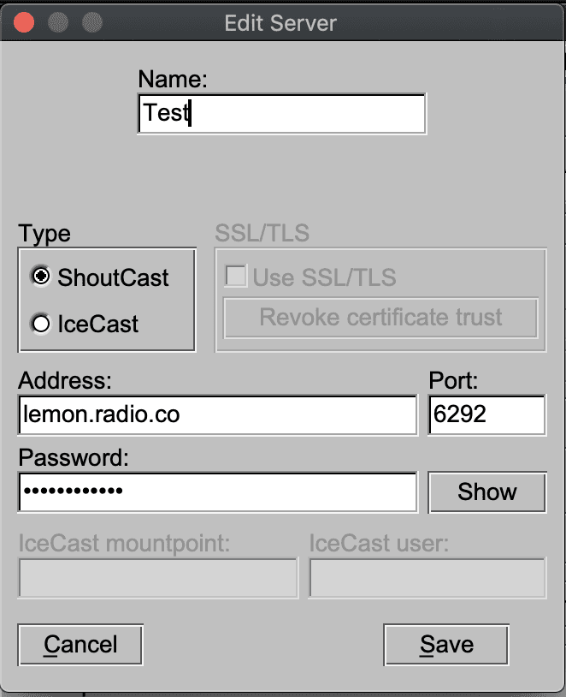Enable the Use SSL/TLS checkbox
The height and width of the screenshot is (697, 566).
(235, 276)
